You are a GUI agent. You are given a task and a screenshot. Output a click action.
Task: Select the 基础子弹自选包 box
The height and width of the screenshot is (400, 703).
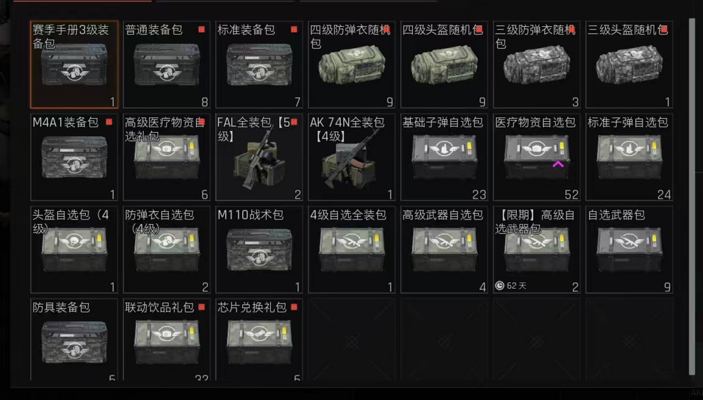click(x=444, y=157)
